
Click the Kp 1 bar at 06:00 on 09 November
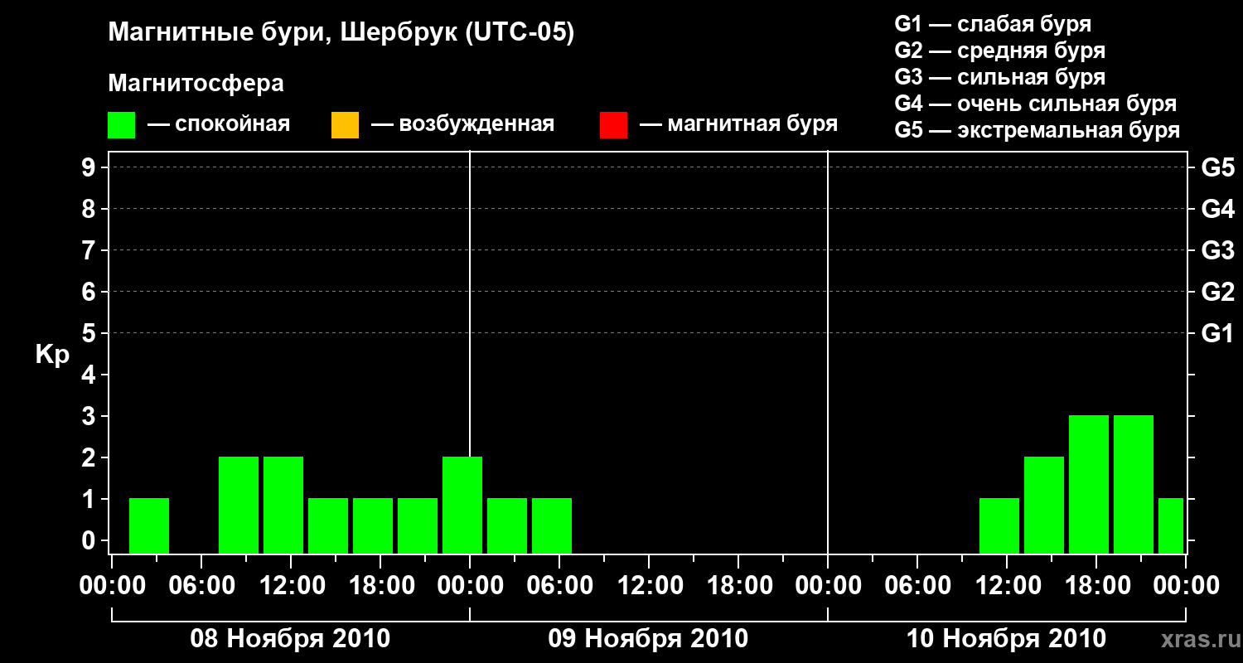pyautogui.click(x=552, y=525)
